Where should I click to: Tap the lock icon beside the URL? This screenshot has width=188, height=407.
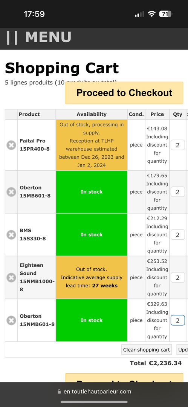59,392
